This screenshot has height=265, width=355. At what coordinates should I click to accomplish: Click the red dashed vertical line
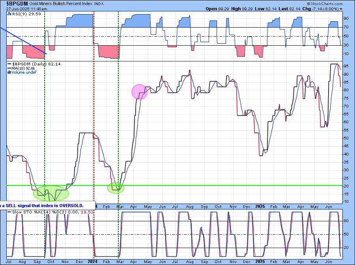(93, 118)
